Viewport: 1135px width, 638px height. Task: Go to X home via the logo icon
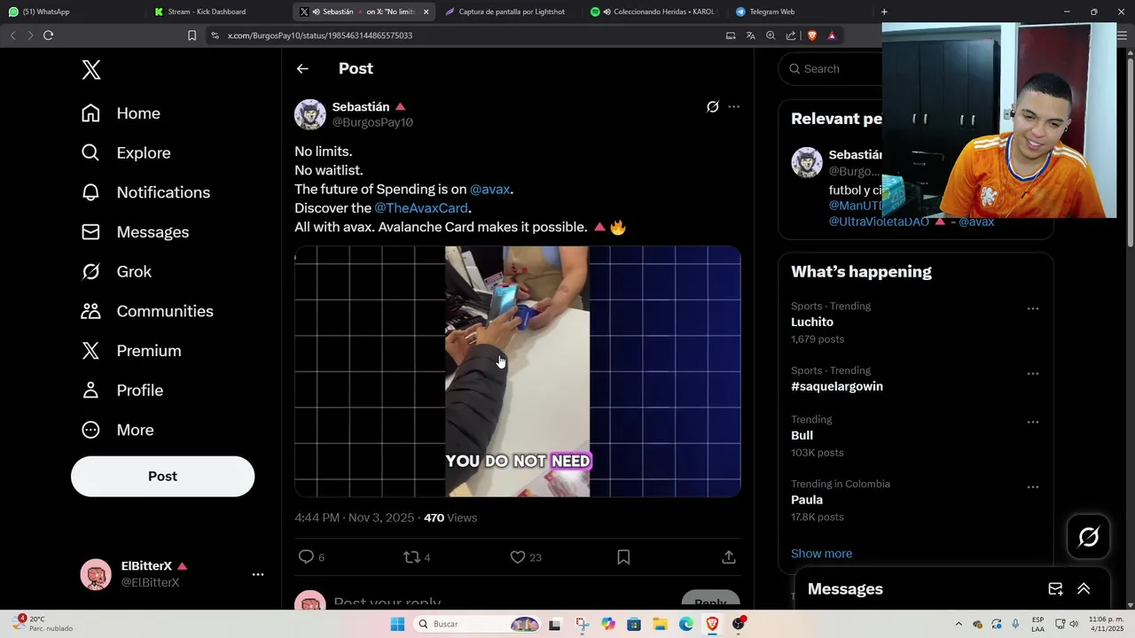click(x=91, y=70)
